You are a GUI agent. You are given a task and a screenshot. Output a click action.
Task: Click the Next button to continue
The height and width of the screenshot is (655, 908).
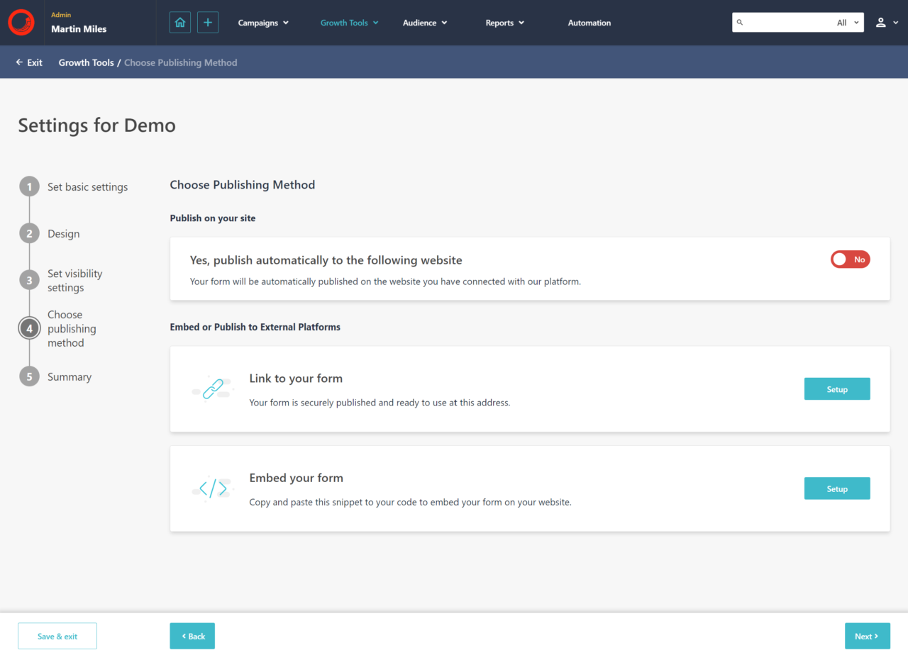867,636
